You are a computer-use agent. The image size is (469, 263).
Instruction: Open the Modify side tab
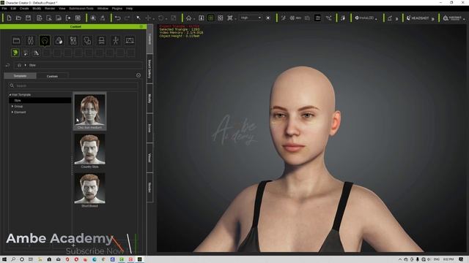click(x=149, y=99)
